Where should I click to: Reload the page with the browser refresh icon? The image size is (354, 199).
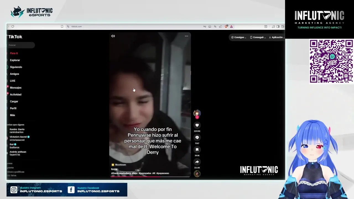(x=13, y=27)
